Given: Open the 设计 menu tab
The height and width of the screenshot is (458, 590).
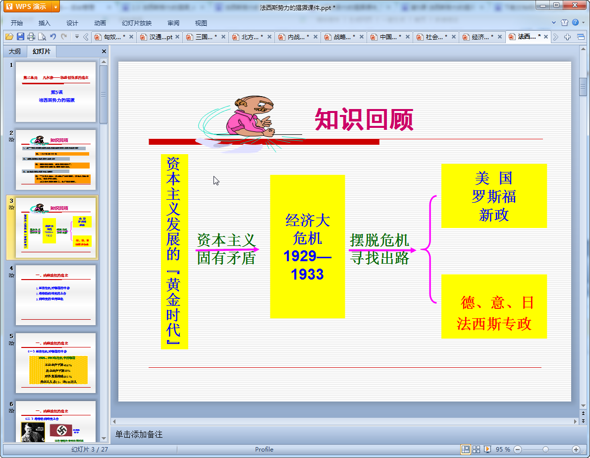Looking at the screenshot, I should click(x=72, y=23).
